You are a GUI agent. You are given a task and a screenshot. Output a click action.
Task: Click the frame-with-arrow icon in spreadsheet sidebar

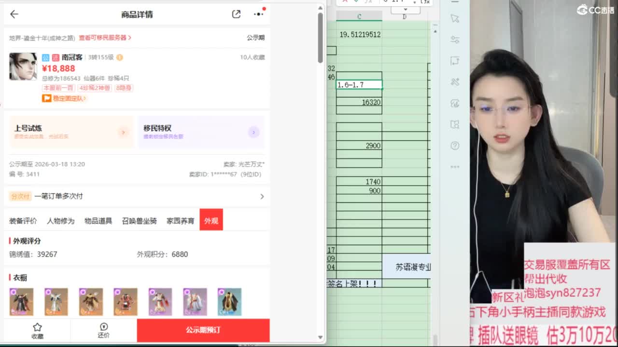click(x=455, y=61)
